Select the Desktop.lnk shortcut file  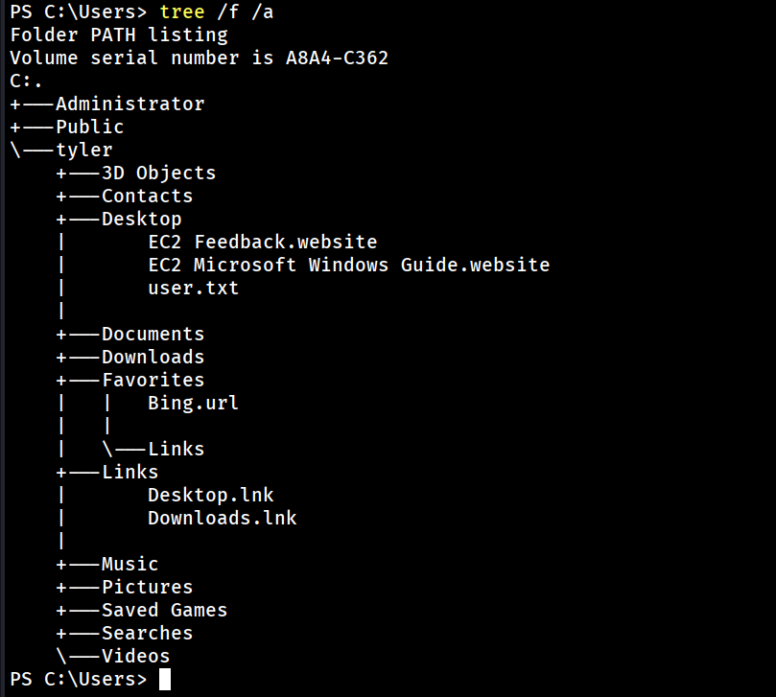210,495
